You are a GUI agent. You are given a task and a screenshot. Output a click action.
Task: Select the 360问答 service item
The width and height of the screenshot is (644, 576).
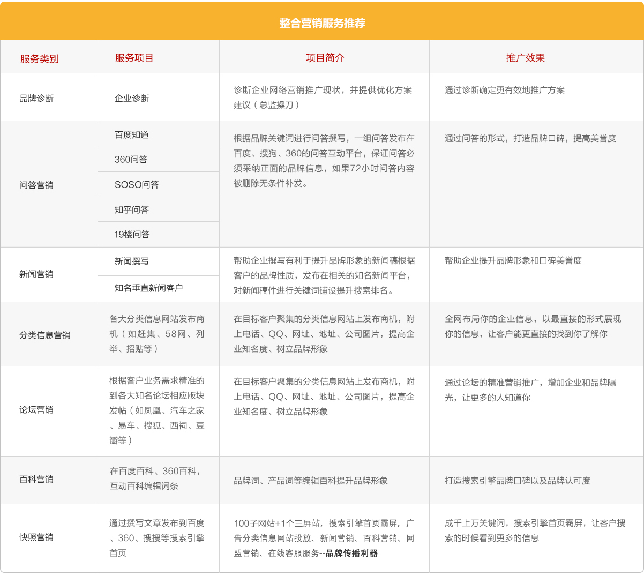[x=131, y=159]
